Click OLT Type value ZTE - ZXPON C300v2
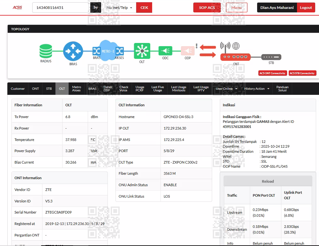 (x=181, y=162)
